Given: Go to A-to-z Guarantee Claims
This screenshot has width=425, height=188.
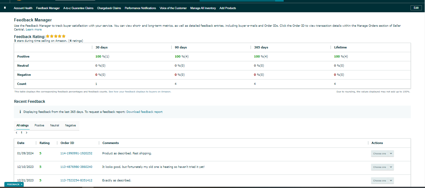Looking at the screenshot, I should [78, 8].
